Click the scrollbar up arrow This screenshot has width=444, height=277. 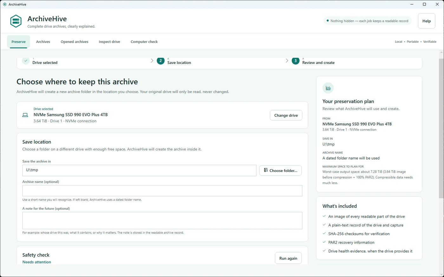tap(441, 52)
